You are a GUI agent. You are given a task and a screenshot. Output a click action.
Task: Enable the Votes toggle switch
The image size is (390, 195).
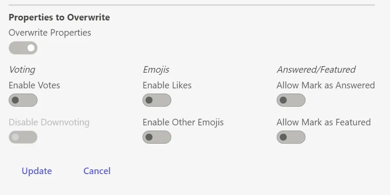pyautogui.click(x=23, y=100)
